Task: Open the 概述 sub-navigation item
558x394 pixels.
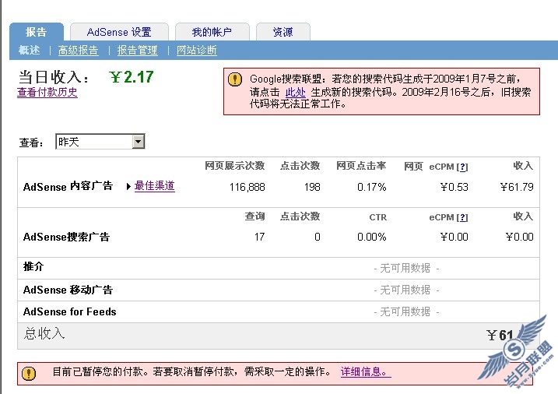Action: click(x=30, y=51)
